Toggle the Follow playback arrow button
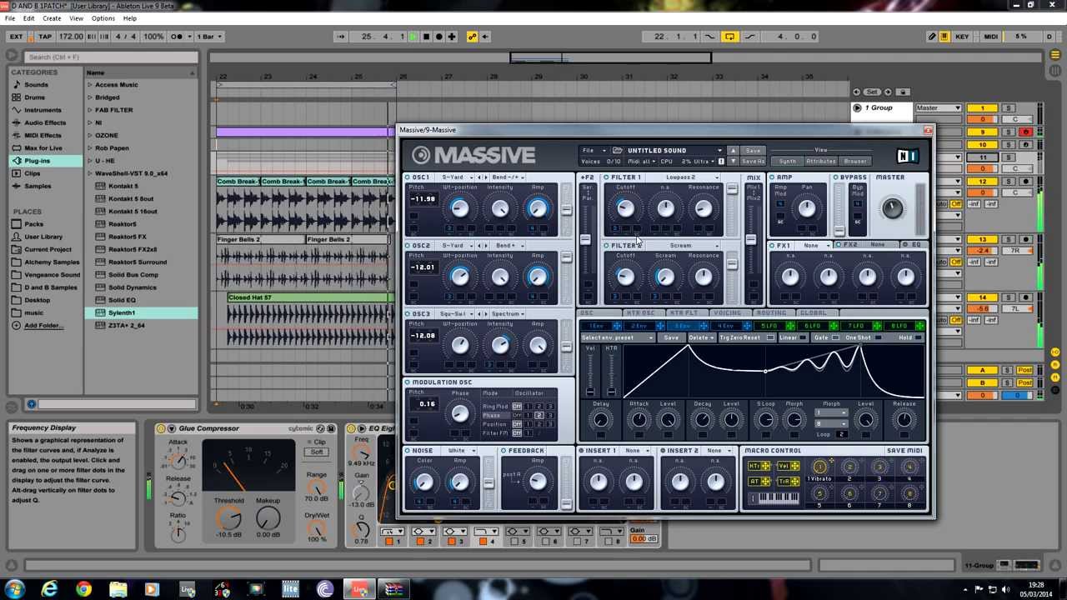This screenshot has width=1067, height=600. (340, 37)
